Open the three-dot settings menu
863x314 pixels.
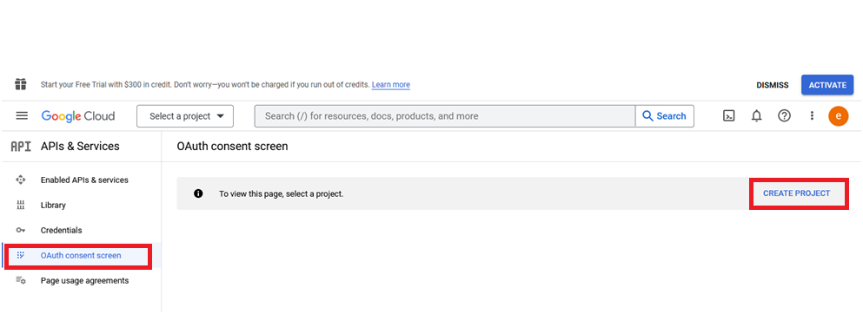click(x=811, y=116)
